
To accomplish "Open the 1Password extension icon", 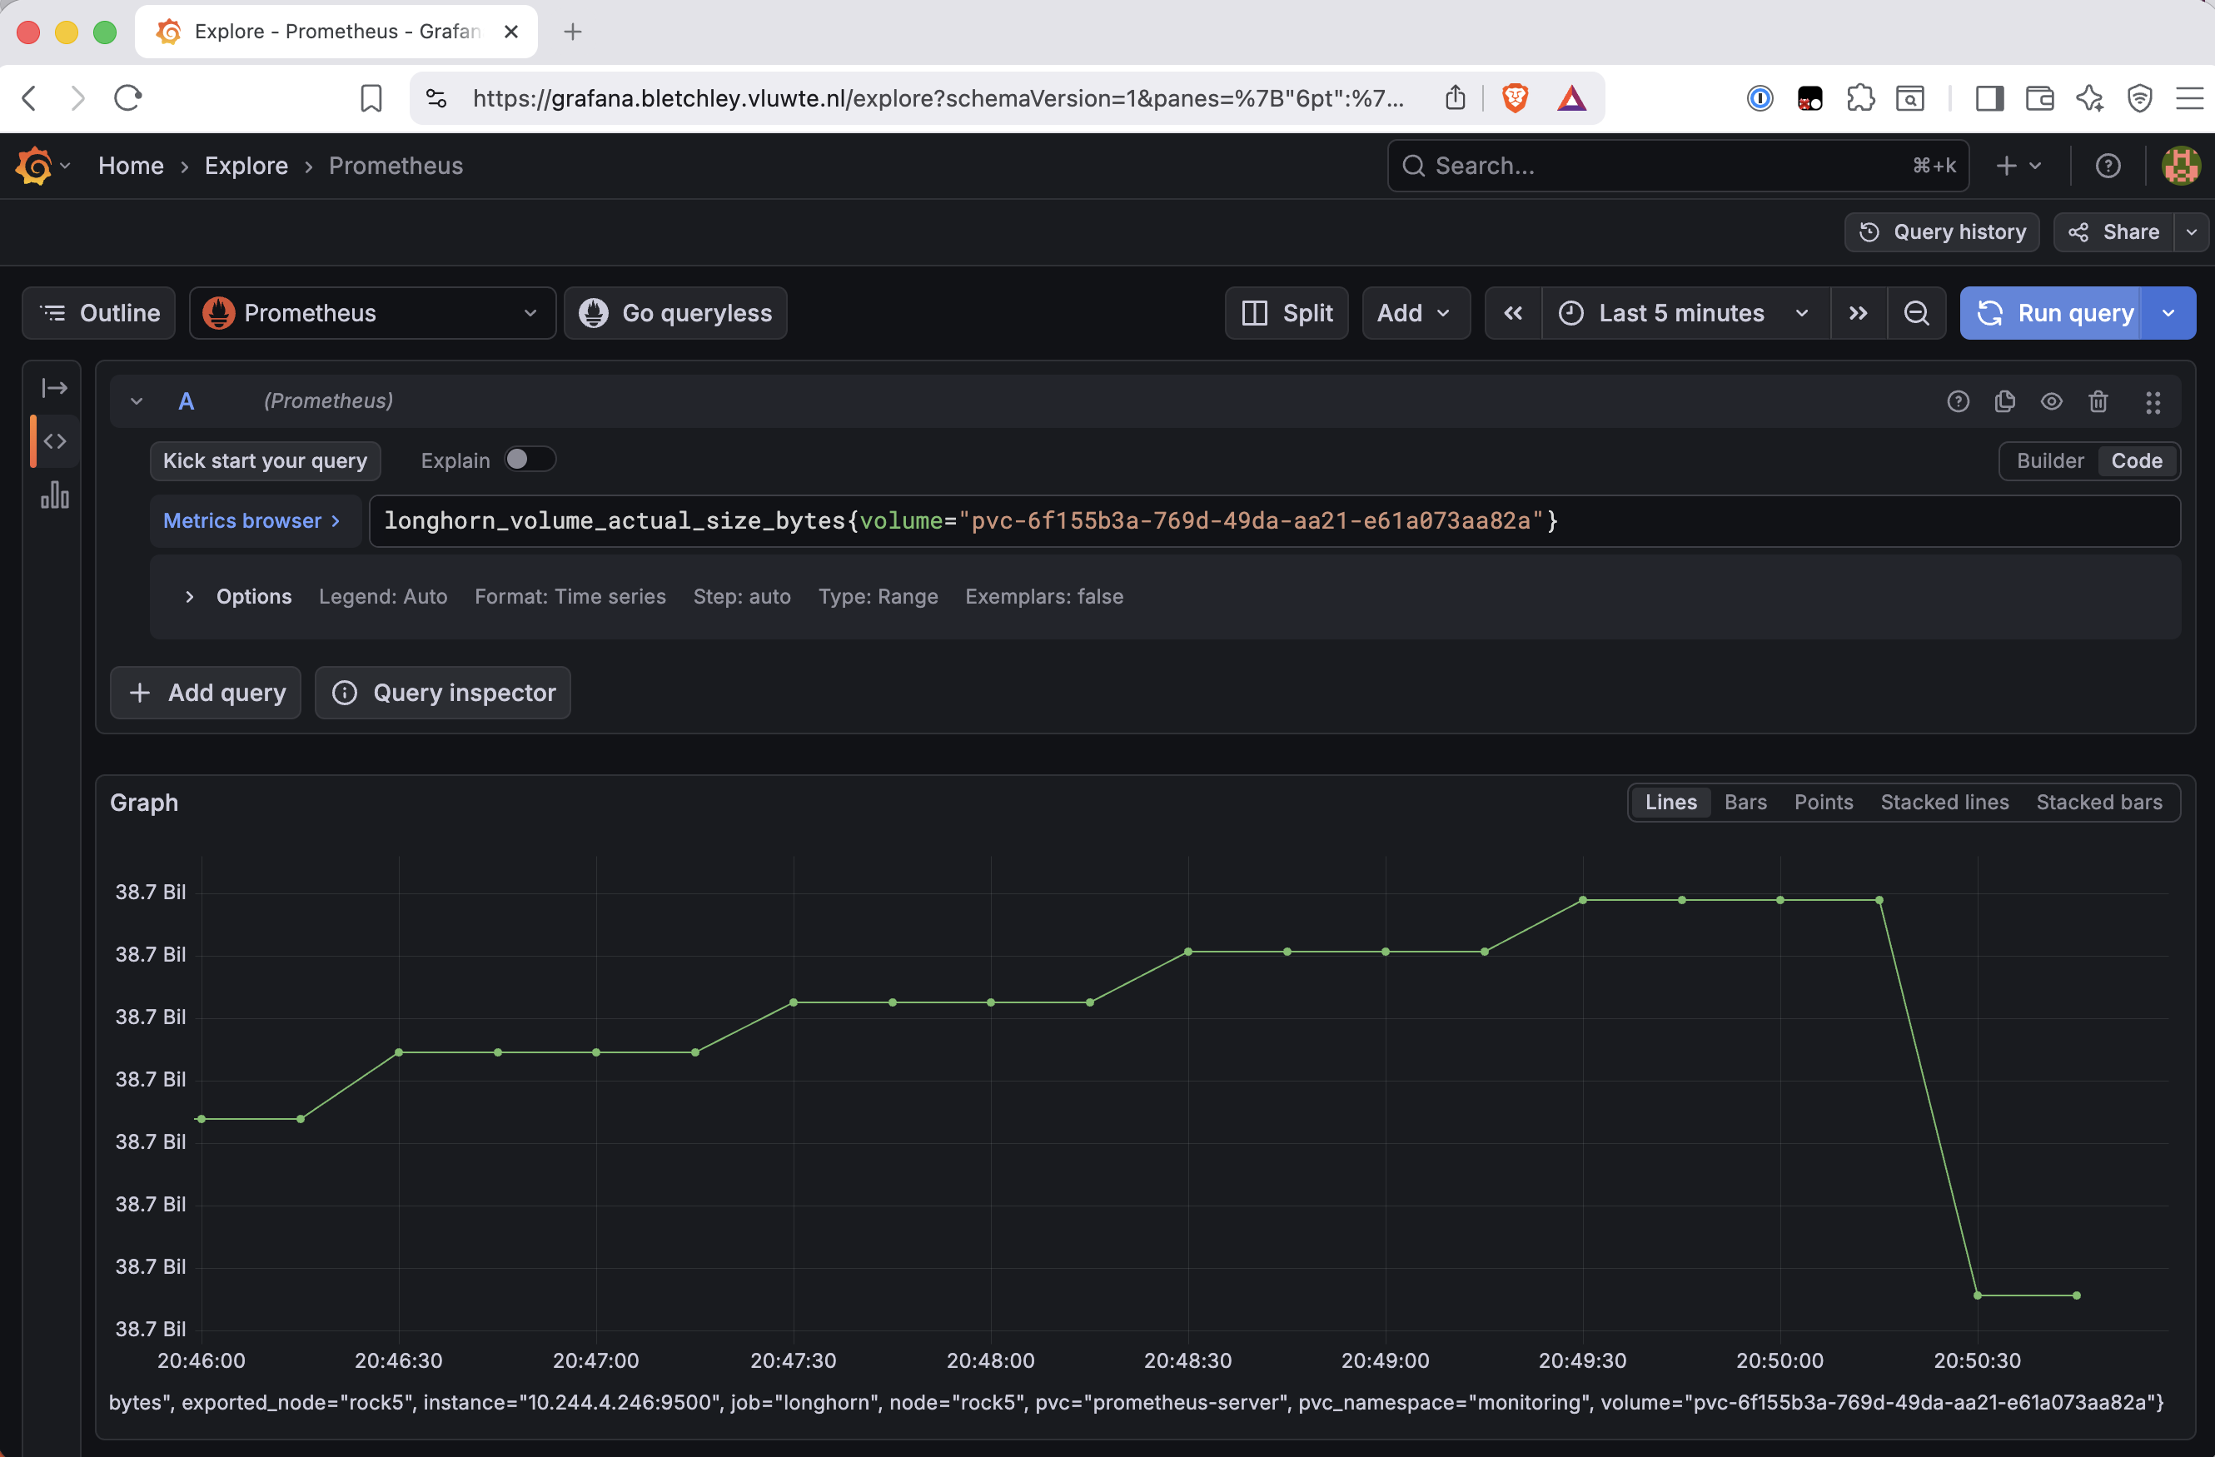I will pyautogui.click(x=1759, y=97).
